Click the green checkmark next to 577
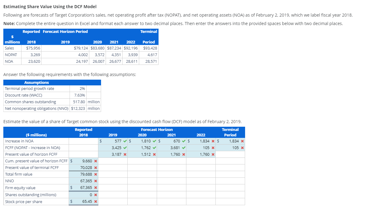 point(124,141)
